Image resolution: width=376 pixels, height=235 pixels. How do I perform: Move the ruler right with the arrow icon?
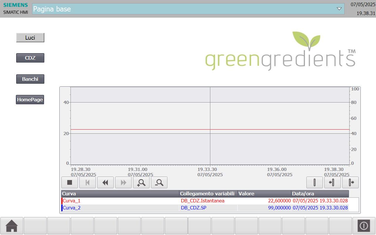click(x=350, y=182)
